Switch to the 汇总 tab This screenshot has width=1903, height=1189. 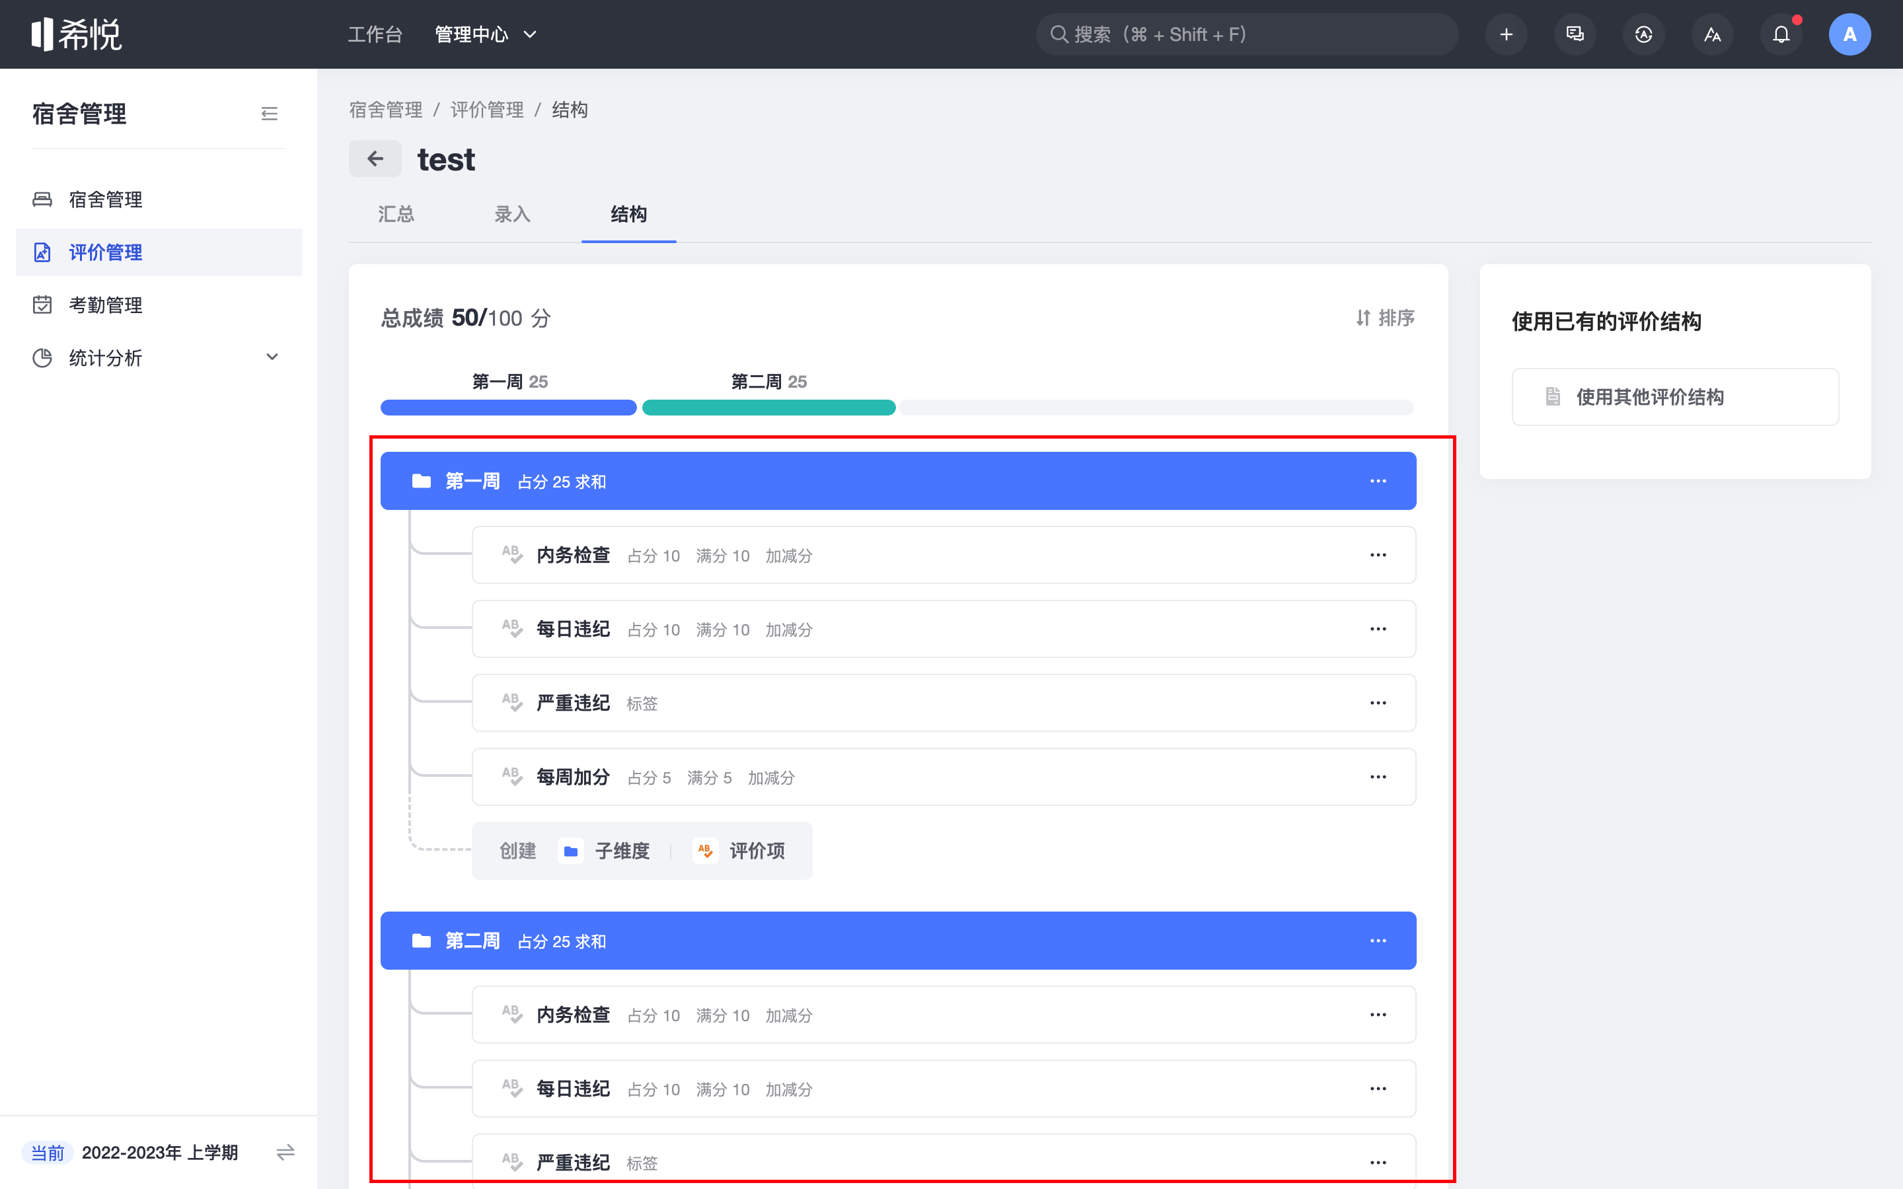(x=396, y=215)
